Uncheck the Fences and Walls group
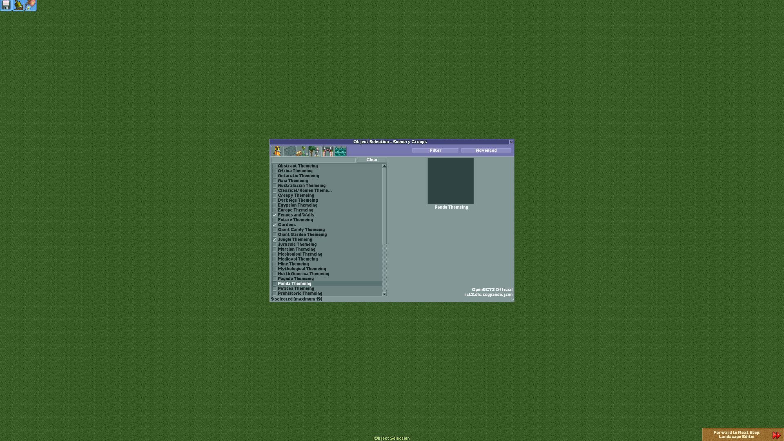Viewport: 784px width, 441px height. tap(274, 215)
